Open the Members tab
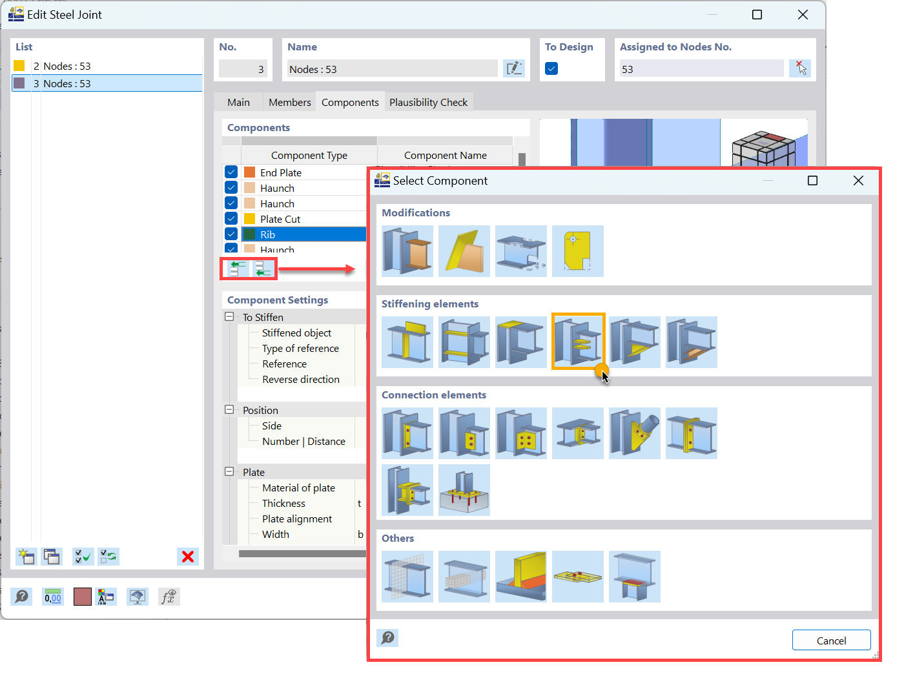Image resolution: width=904 pixels, height=678 pixels. click(290, 102)
